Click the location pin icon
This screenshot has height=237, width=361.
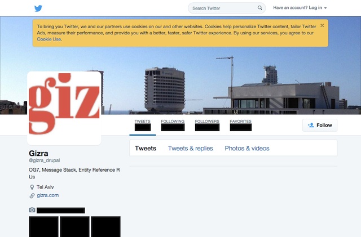(32, 187)
